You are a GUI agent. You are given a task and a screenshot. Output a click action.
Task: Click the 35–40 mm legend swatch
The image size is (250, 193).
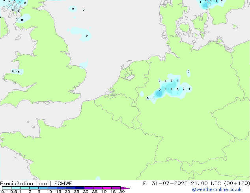[x=98, y=188]
